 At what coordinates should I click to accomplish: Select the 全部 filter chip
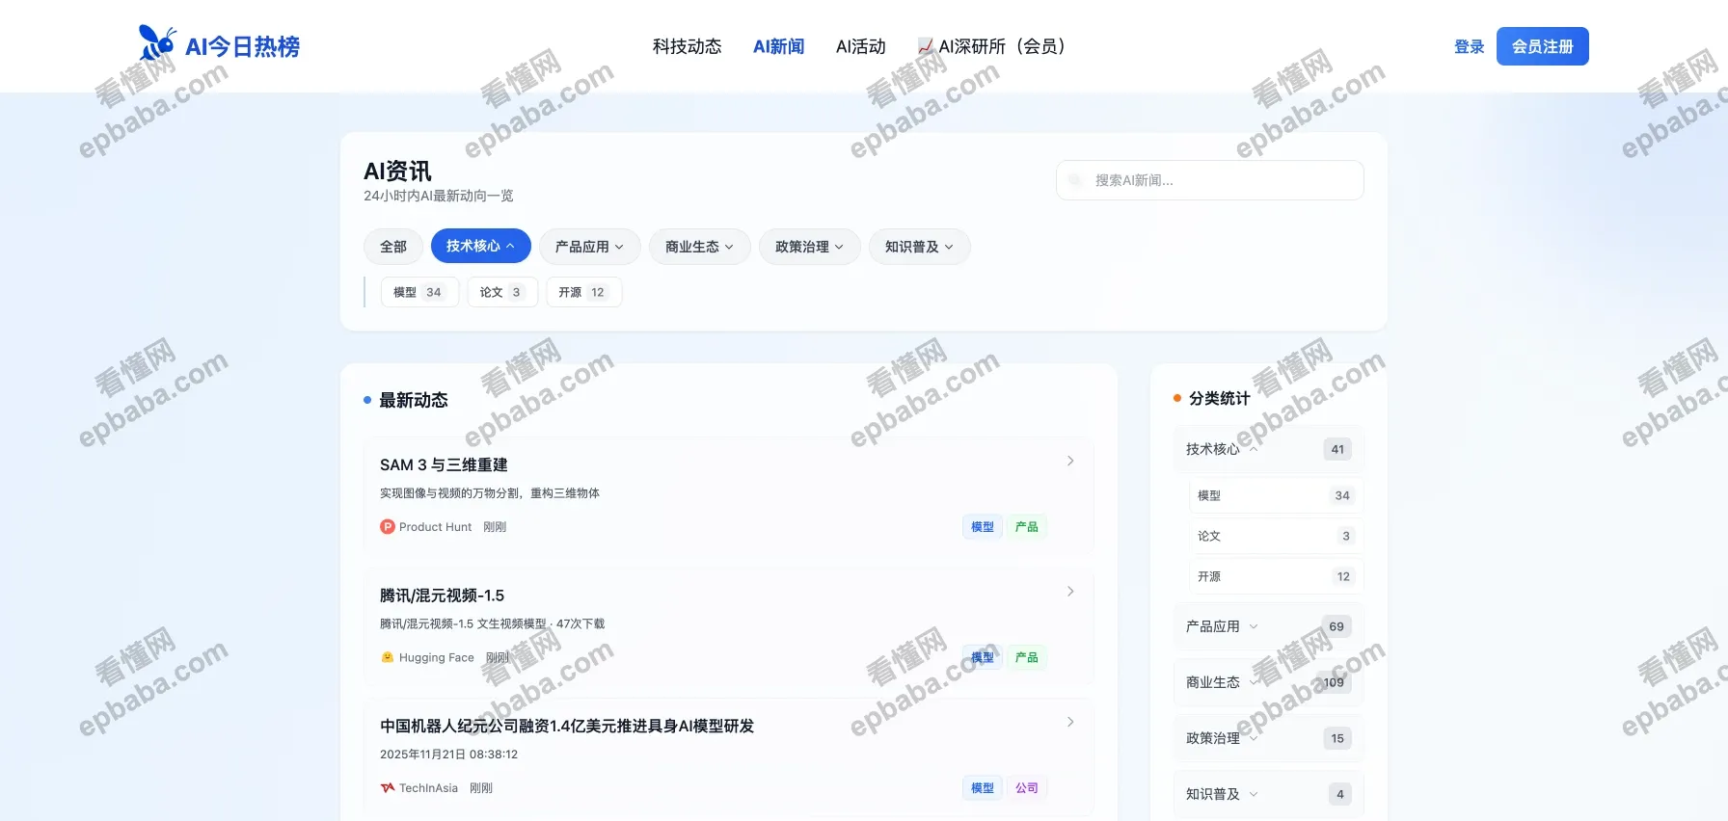click(x=392, y=247)
